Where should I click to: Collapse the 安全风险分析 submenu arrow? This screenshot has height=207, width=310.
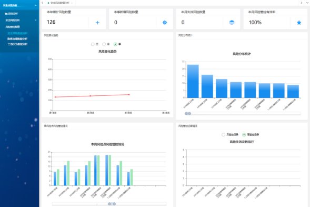[36, 20]
